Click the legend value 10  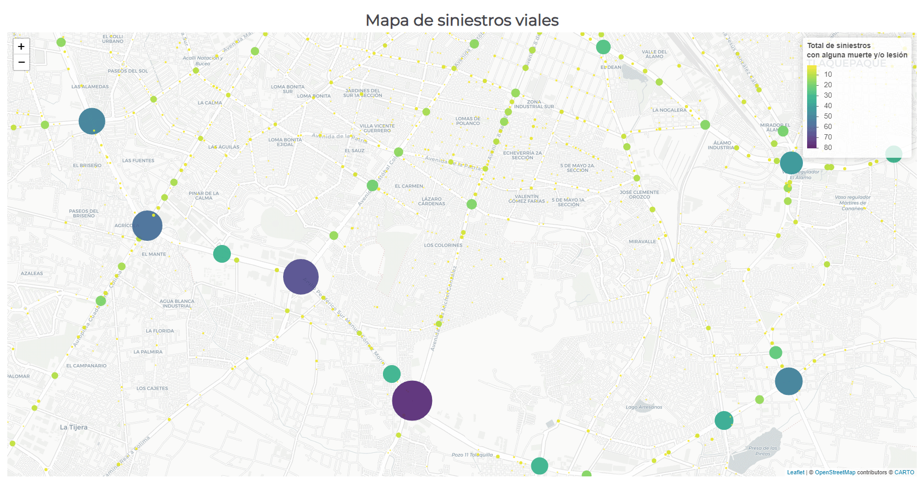point(828,74)
